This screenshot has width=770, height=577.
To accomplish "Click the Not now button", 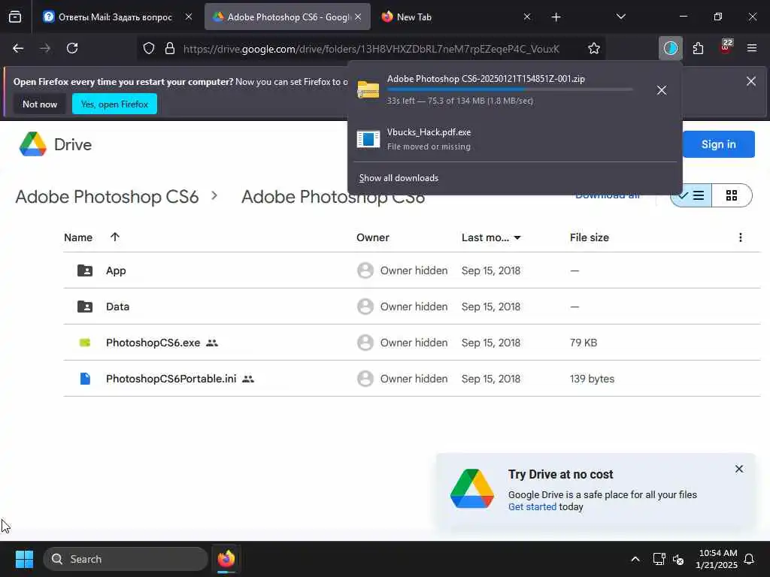I will click(40, 104).
